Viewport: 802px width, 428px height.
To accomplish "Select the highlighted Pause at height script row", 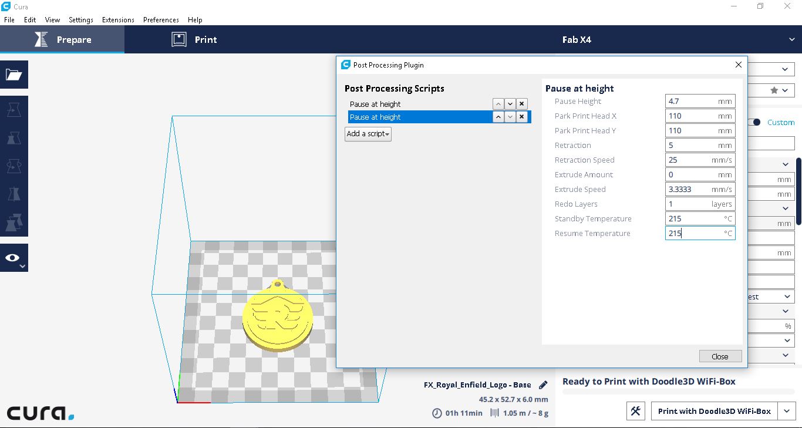I will tap(420, 117).
